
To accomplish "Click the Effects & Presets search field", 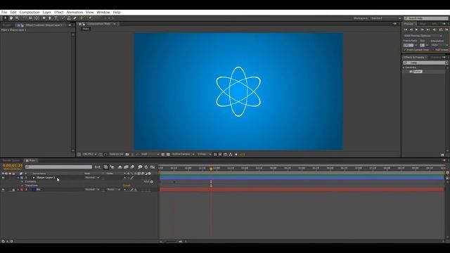I will [425, 63].
